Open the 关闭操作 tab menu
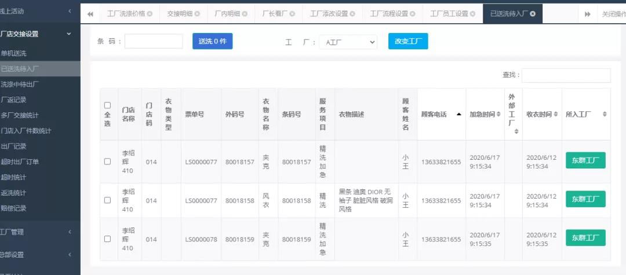The height and width of the screenshot is (275, 626). click(x=613, y=14)
